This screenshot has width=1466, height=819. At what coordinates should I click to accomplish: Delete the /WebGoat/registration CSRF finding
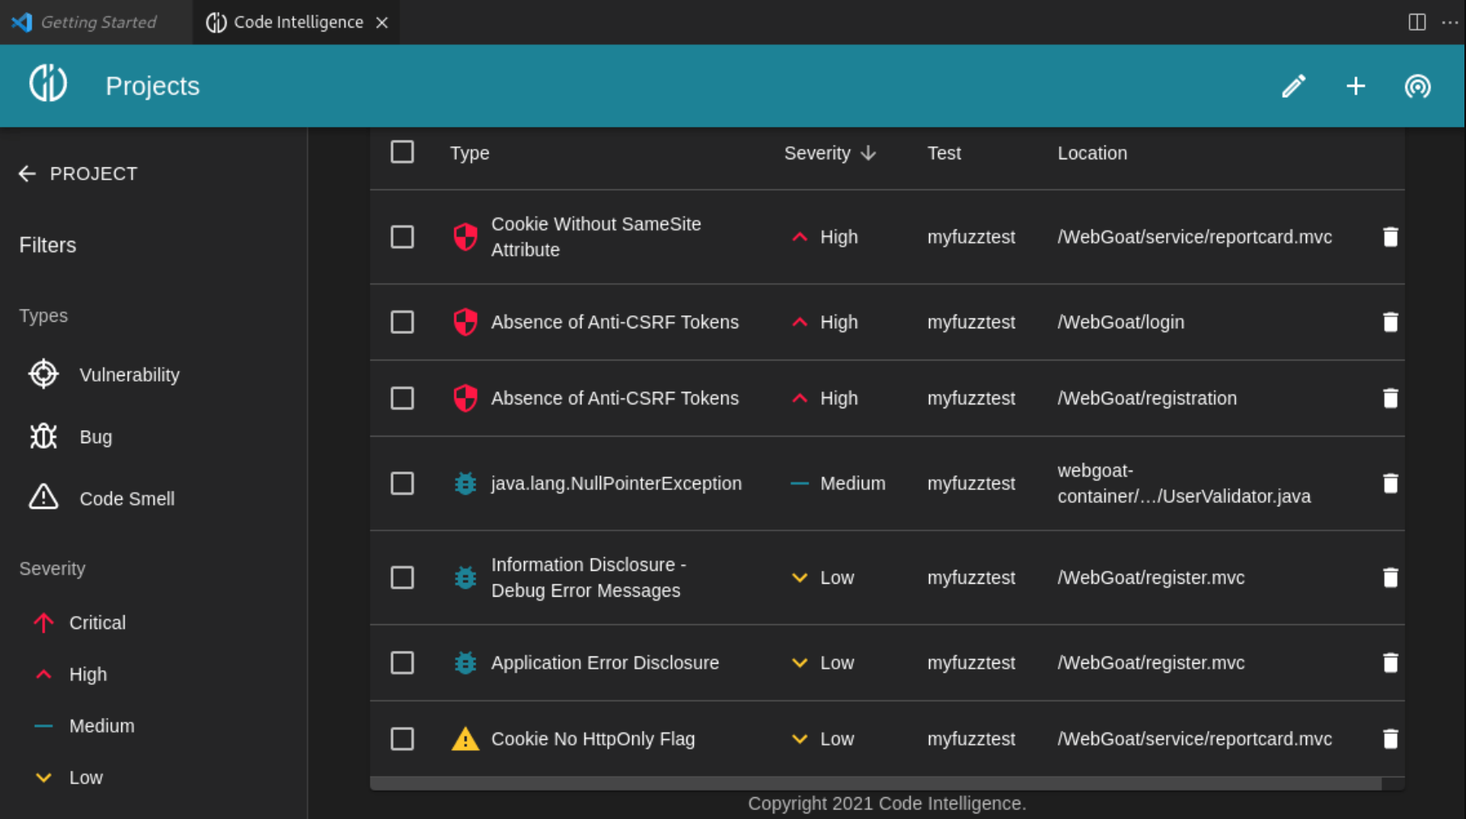1390,398
